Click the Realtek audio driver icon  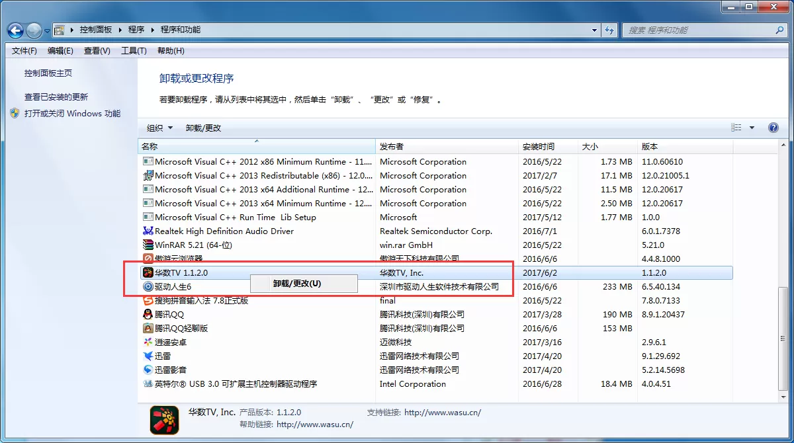pos(148,231)
